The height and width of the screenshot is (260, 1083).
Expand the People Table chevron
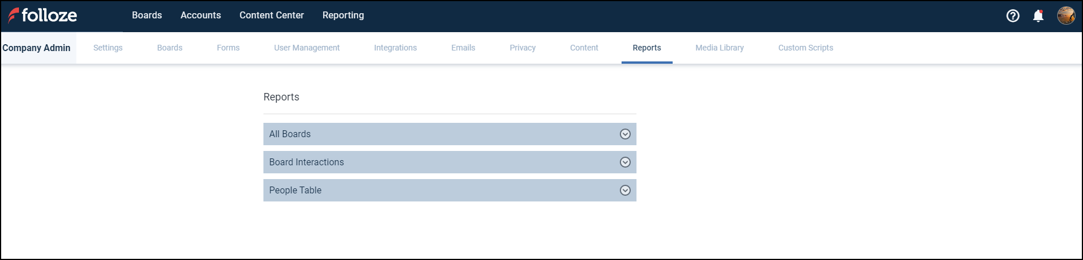[x=625, y=191]
